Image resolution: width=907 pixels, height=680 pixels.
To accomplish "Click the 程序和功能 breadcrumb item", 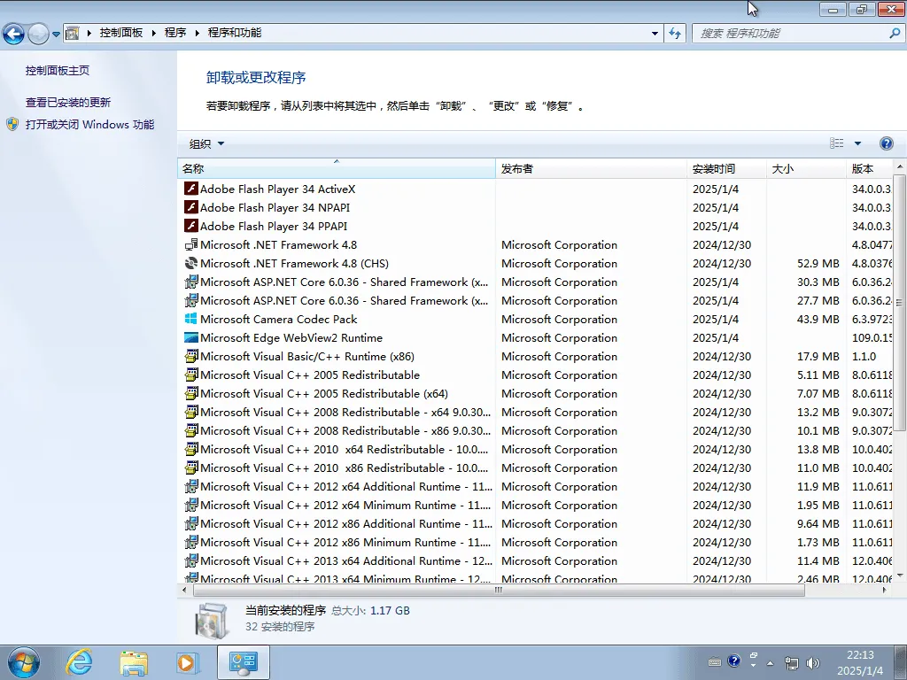I will pos(234,33).
